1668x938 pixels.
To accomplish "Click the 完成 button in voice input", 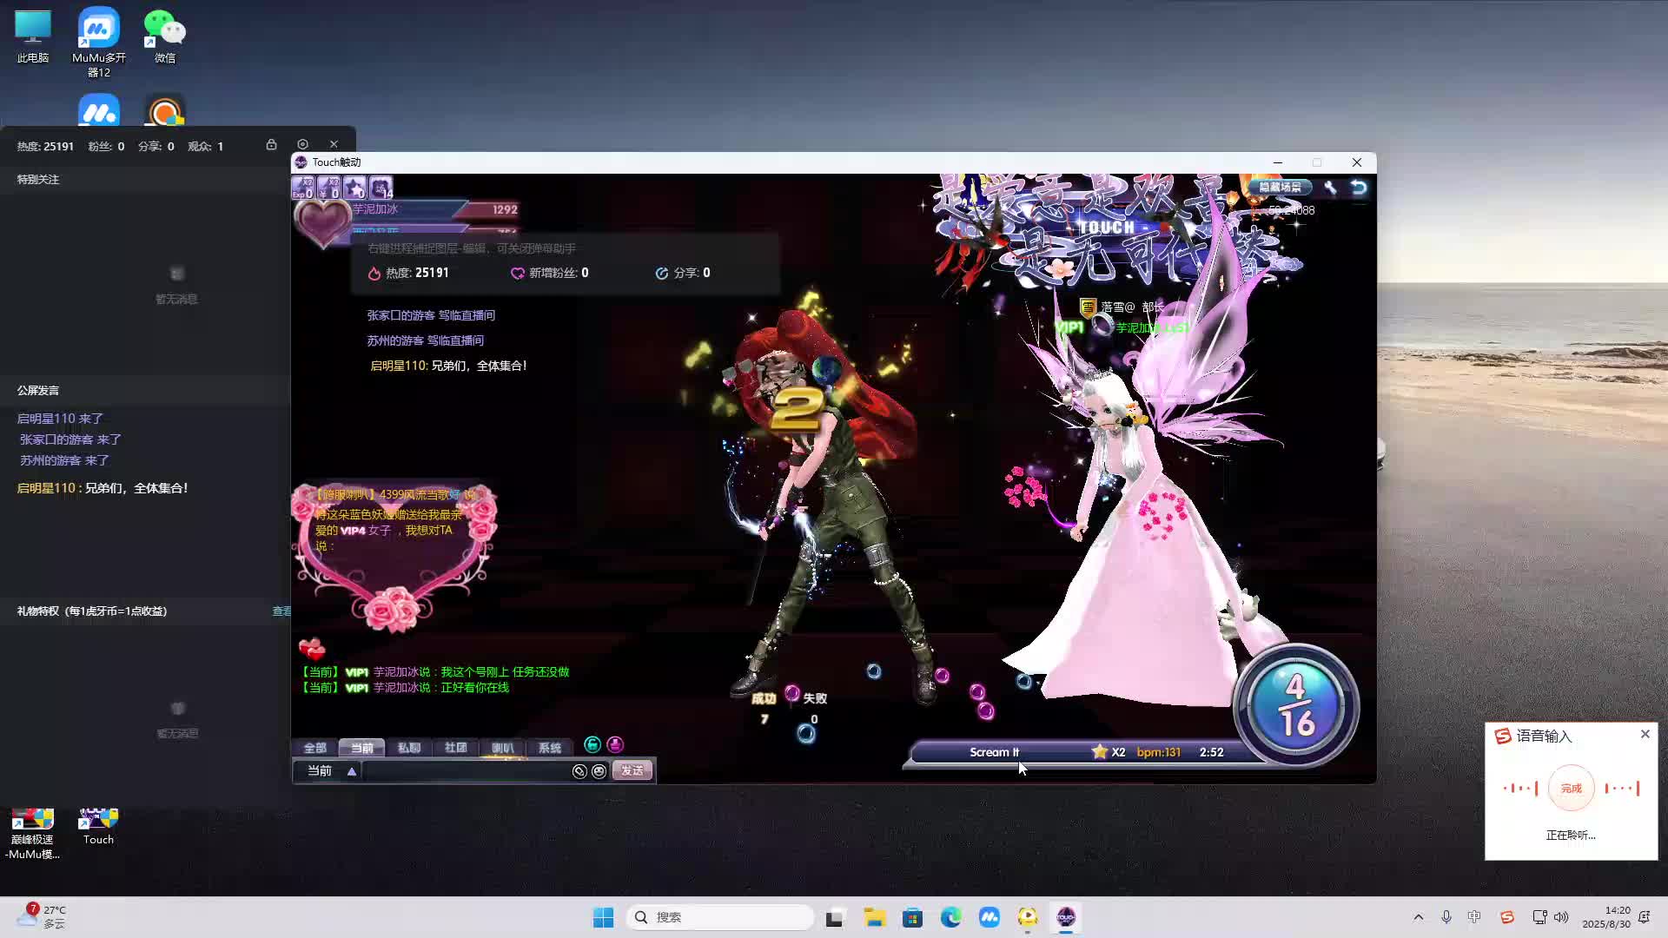I will click(x=1571, y=789).
